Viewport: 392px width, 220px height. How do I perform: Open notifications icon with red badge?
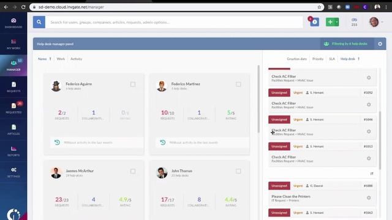tap(314, 22)
